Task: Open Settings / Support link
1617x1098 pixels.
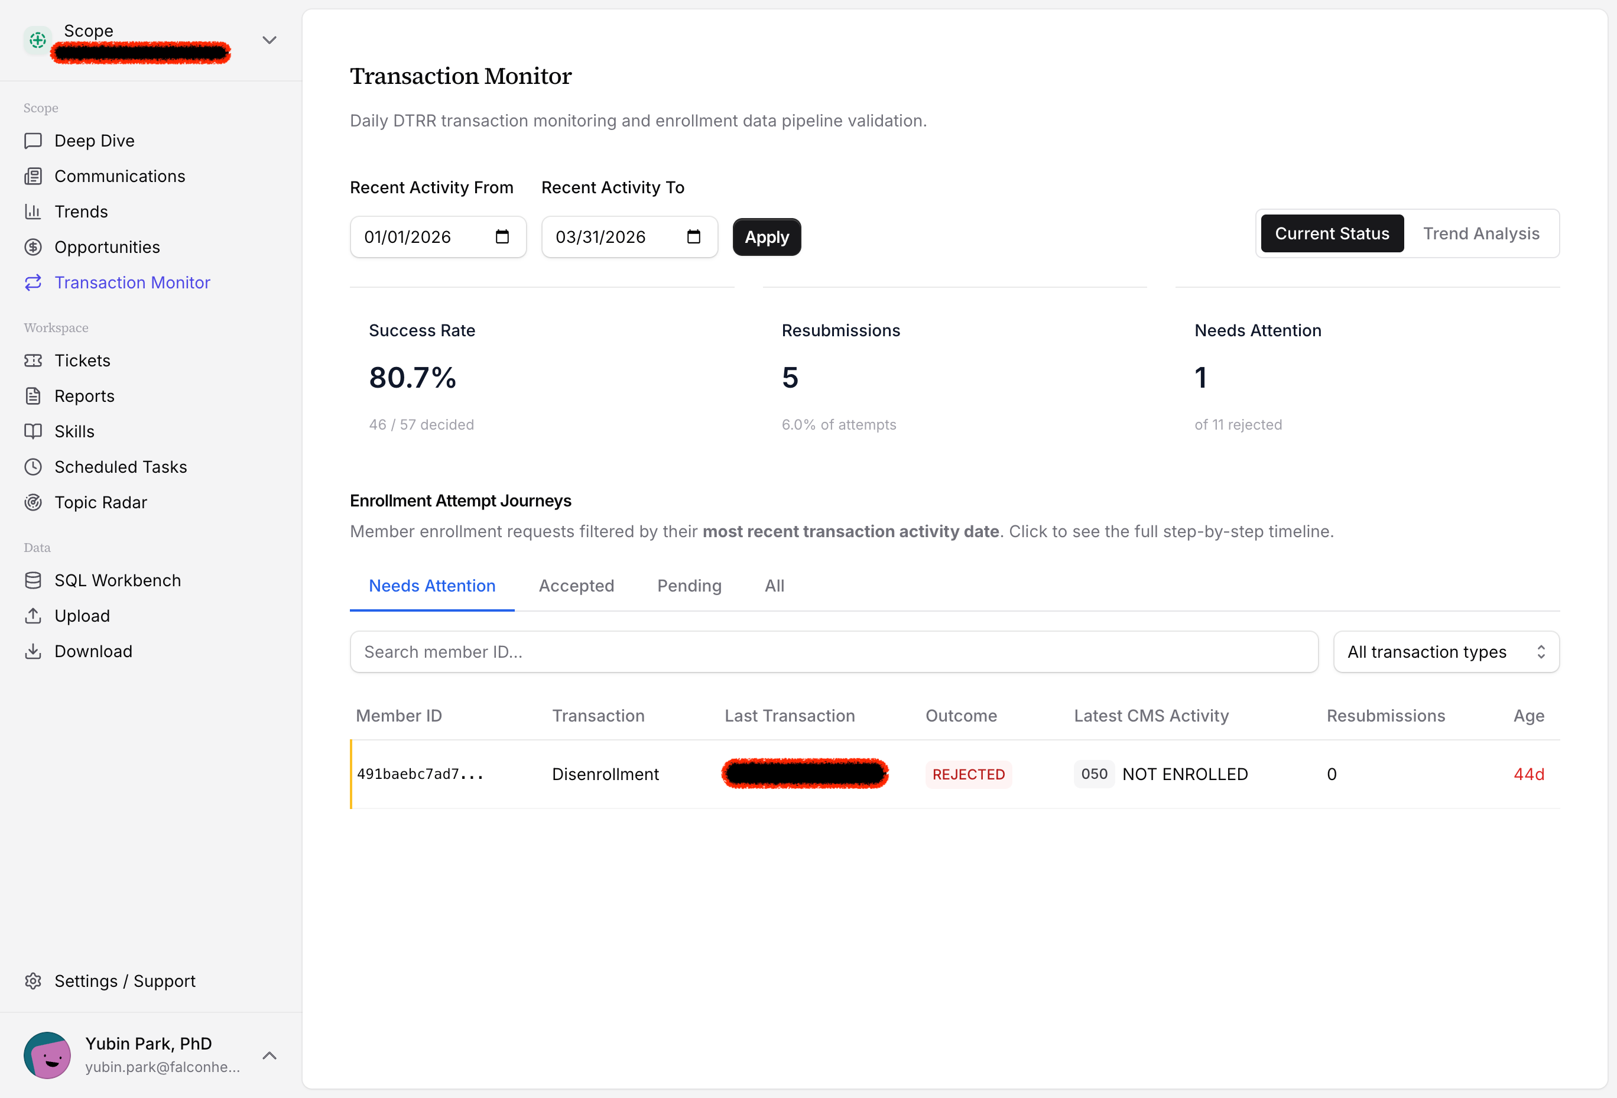Action: point(125,981)
